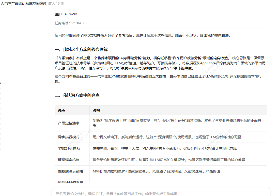278x196 pixels.
Task: Click paragraph starting 这个方向本身是合理的
Action: pos(158,79)
